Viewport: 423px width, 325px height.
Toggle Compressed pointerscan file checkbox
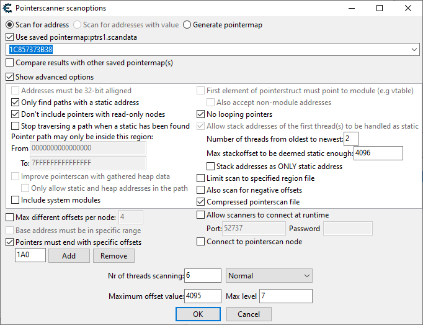pos(201,202)
